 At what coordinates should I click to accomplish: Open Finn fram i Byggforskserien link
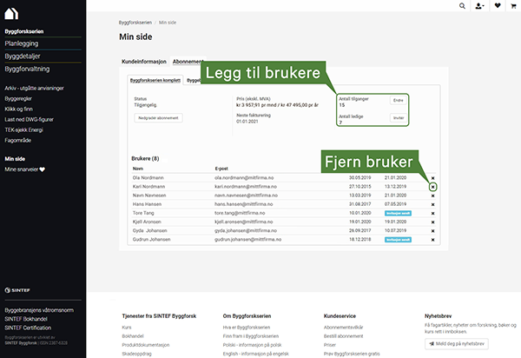(251, 336)
